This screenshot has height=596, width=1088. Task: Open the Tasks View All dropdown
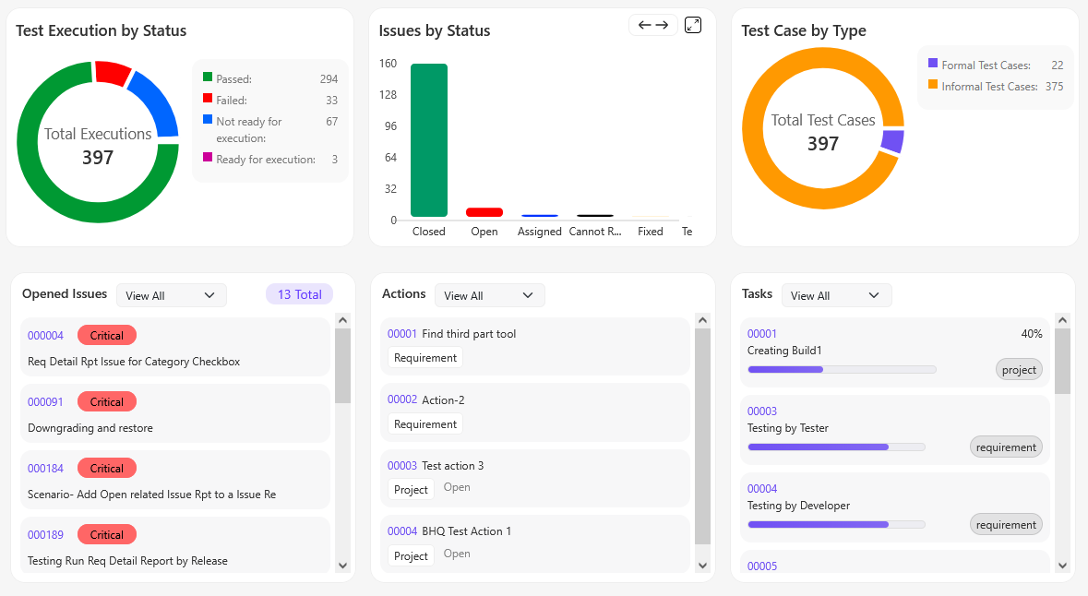coord(836,295)
